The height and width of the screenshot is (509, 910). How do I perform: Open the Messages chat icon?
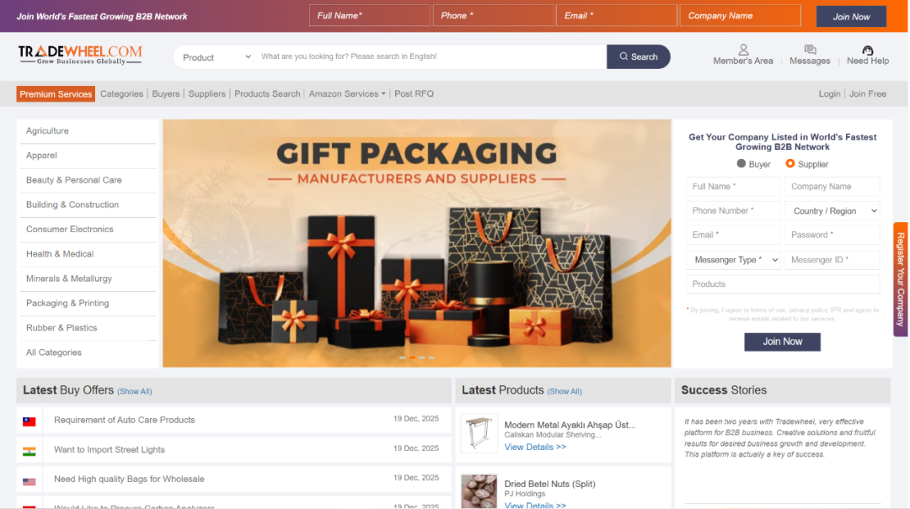pos(810,50)
